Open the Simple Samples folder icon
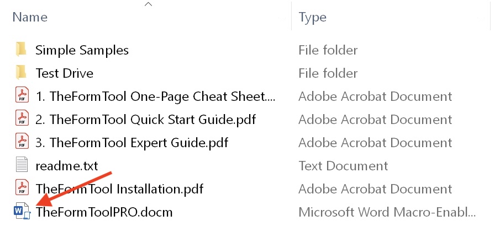This screenshot has height=237, width=495. point(21,50)
